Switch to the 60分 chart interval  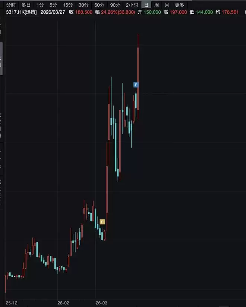99,5
